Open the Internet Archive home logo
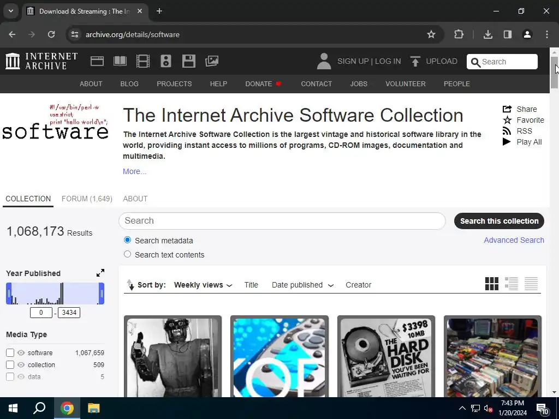 tap(41, 61)
